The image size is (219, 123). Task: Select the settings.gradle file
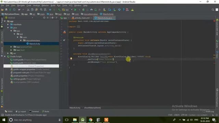point(20,79)
